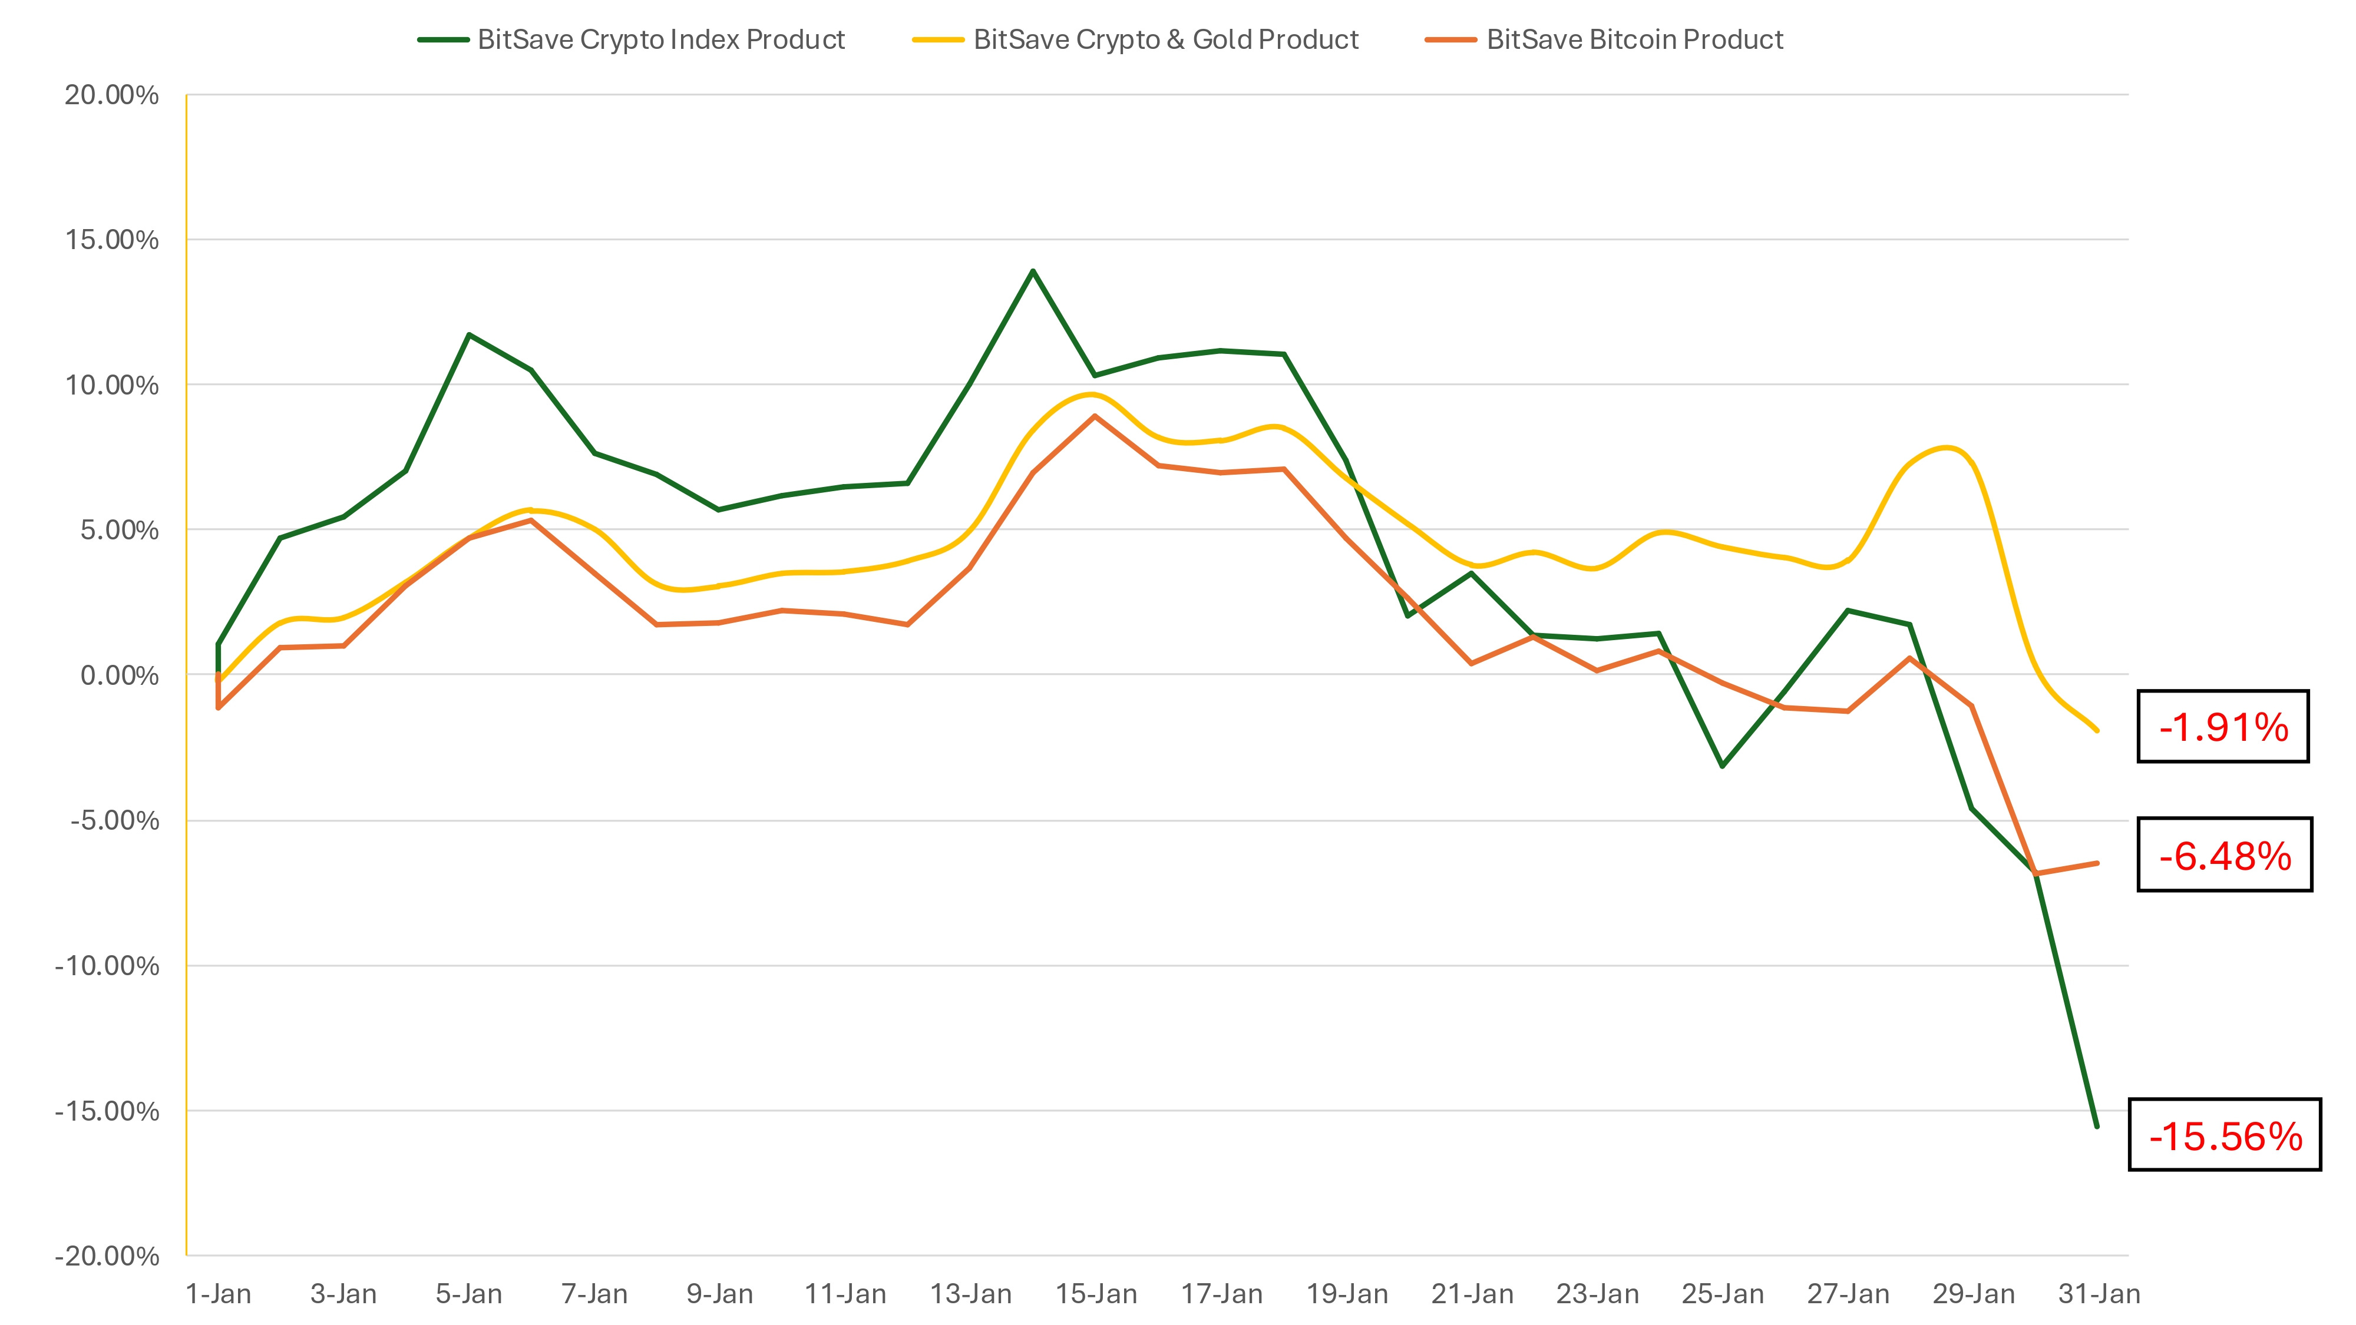
Task: Click the orange legend line swatch
Action: coord(1450,40)
